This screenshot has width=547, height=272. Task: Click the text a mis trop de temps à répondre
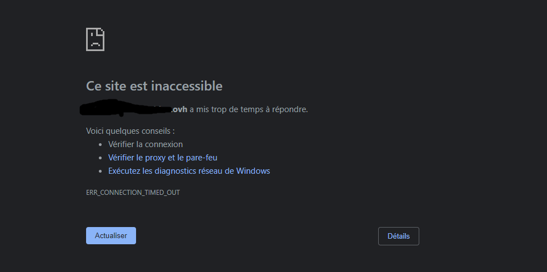pos(249,109)
